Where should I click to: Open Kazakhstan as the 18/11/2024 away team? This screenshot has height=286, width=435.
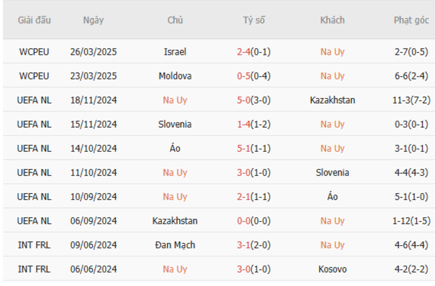[333, 100]
